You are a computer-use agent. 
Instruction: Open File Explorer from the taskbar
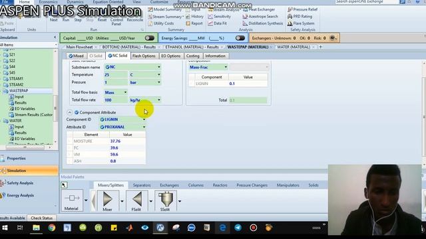coord(36,228)
